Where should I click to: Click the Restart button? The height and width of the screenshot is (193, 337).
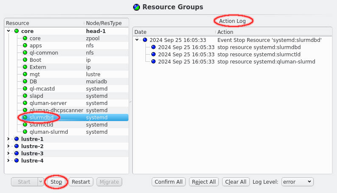pos(81,182)
